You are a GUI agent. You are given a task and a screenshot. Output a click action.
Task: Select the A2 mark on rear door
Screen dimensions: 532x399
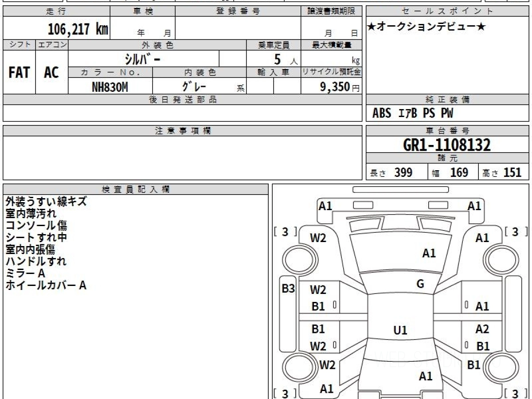point(482,329)
